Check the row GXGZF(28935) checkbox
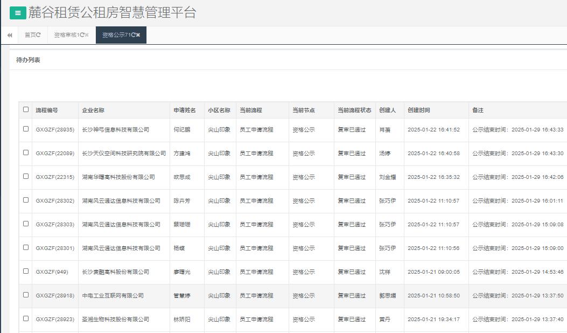 click(26, 129)
